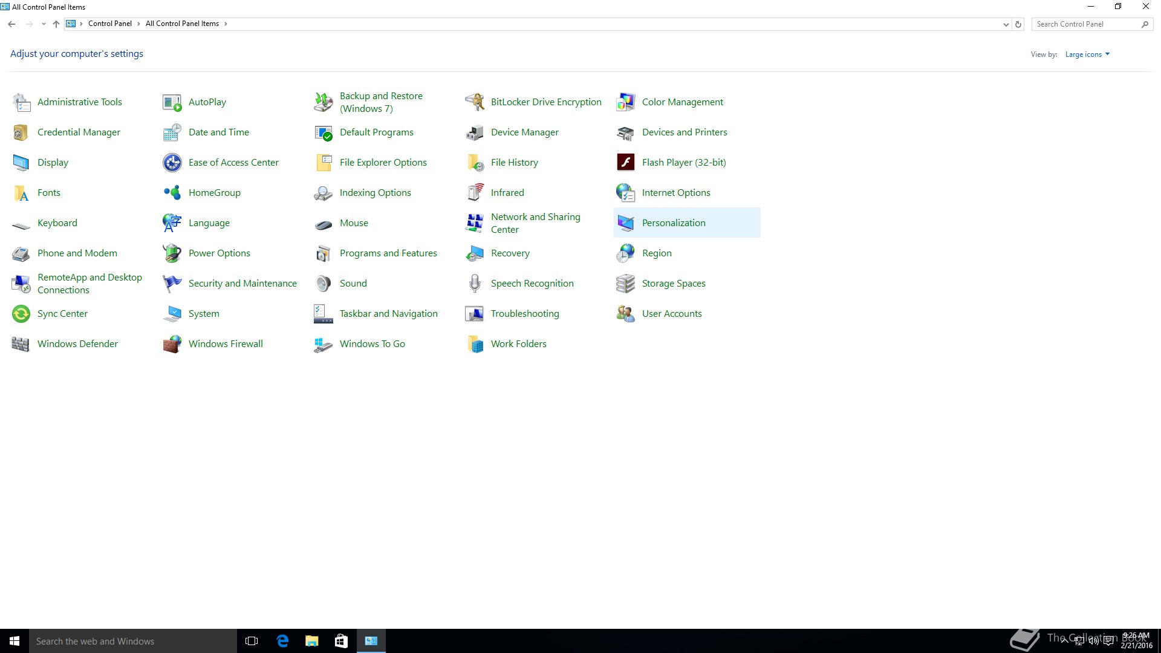Open the Windows Start button
Viewport: 1161px width, 653px height.
click(x=15, y=641)
